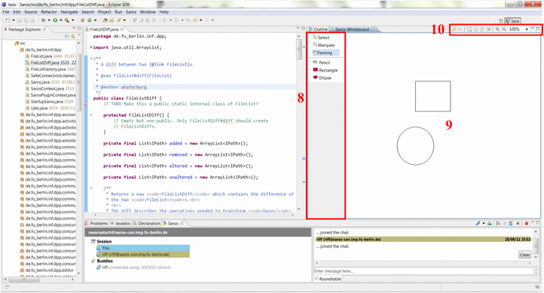Switch to the Problems tab
The width and height of the screenshot is (544, 293).
pos(96,223)
